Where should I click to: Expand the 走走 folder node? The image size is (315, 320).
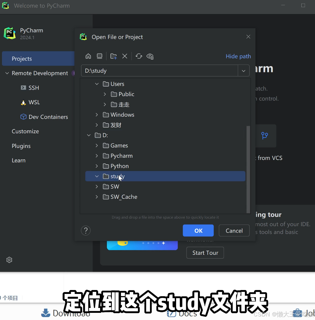click(x=105, y=105)
